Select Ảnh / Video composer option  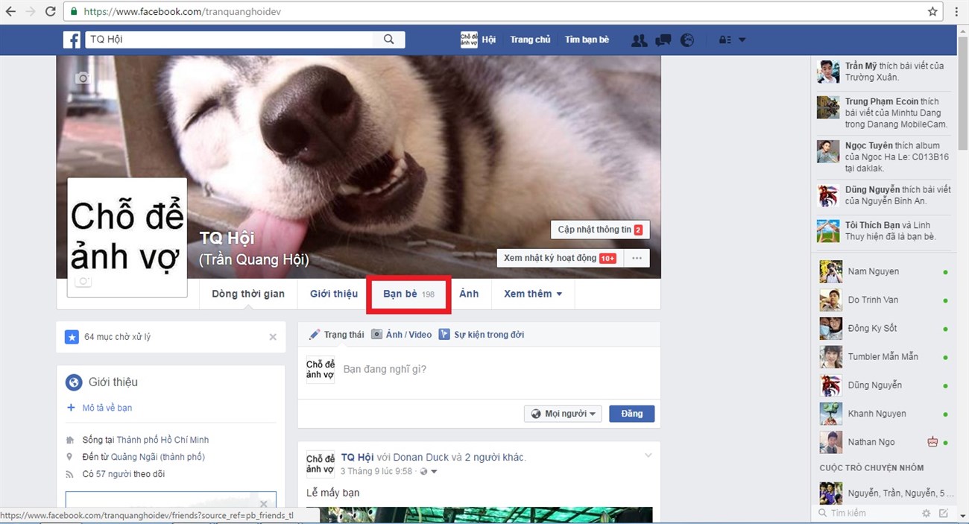click(x=402, y=335)
